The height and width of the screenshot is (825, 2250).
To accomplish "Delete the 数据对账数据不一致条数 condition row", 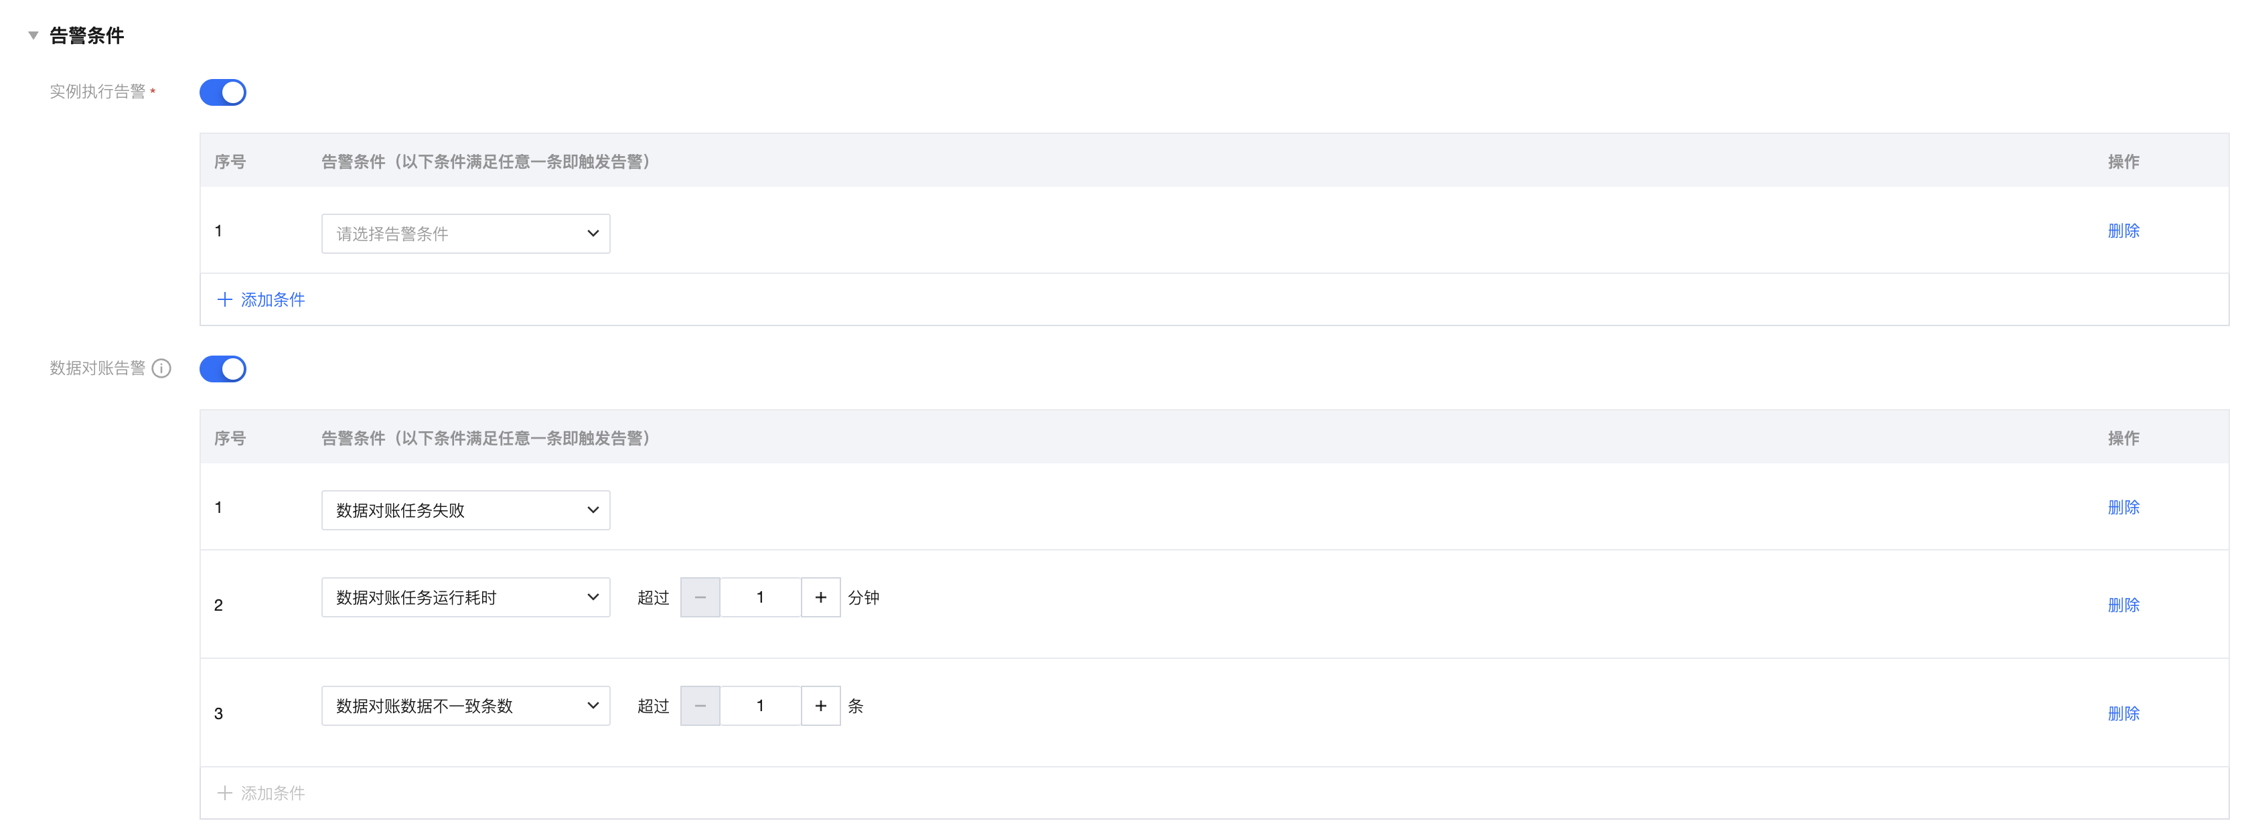I will pyautogui.click(x=2123, y=713).
